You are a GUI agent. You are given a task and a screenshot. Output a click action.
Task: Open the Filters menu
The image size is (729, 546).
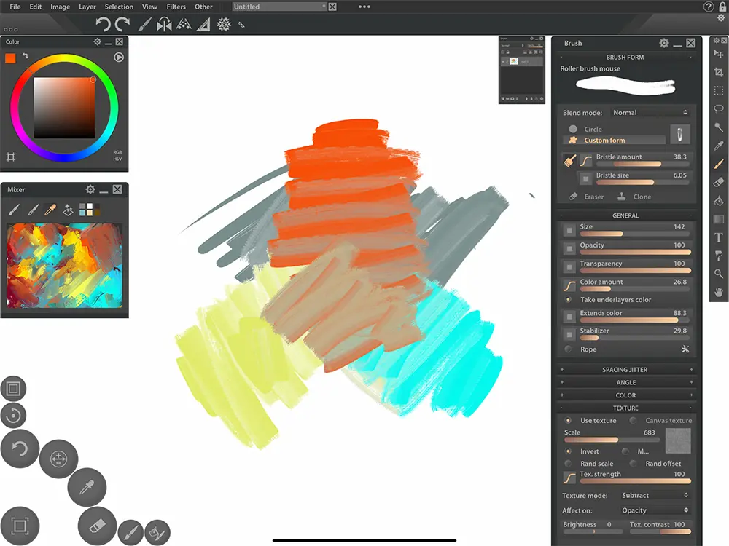[x=176, y=7]
